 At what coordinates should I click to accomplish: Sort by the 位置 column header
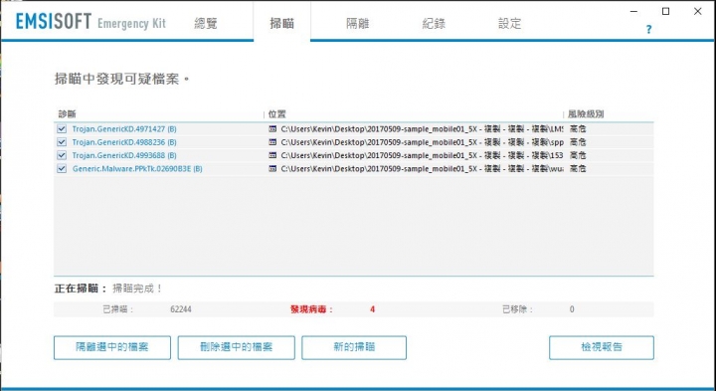click(x=276, y=113)
